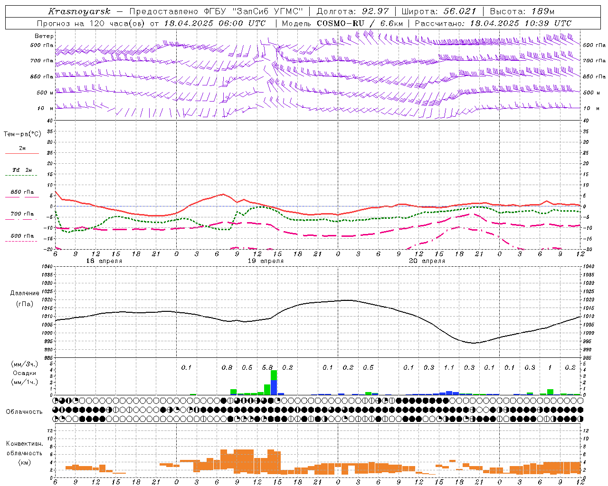Click the '850 гПа' temperature legend line sample

pos(22,197)
